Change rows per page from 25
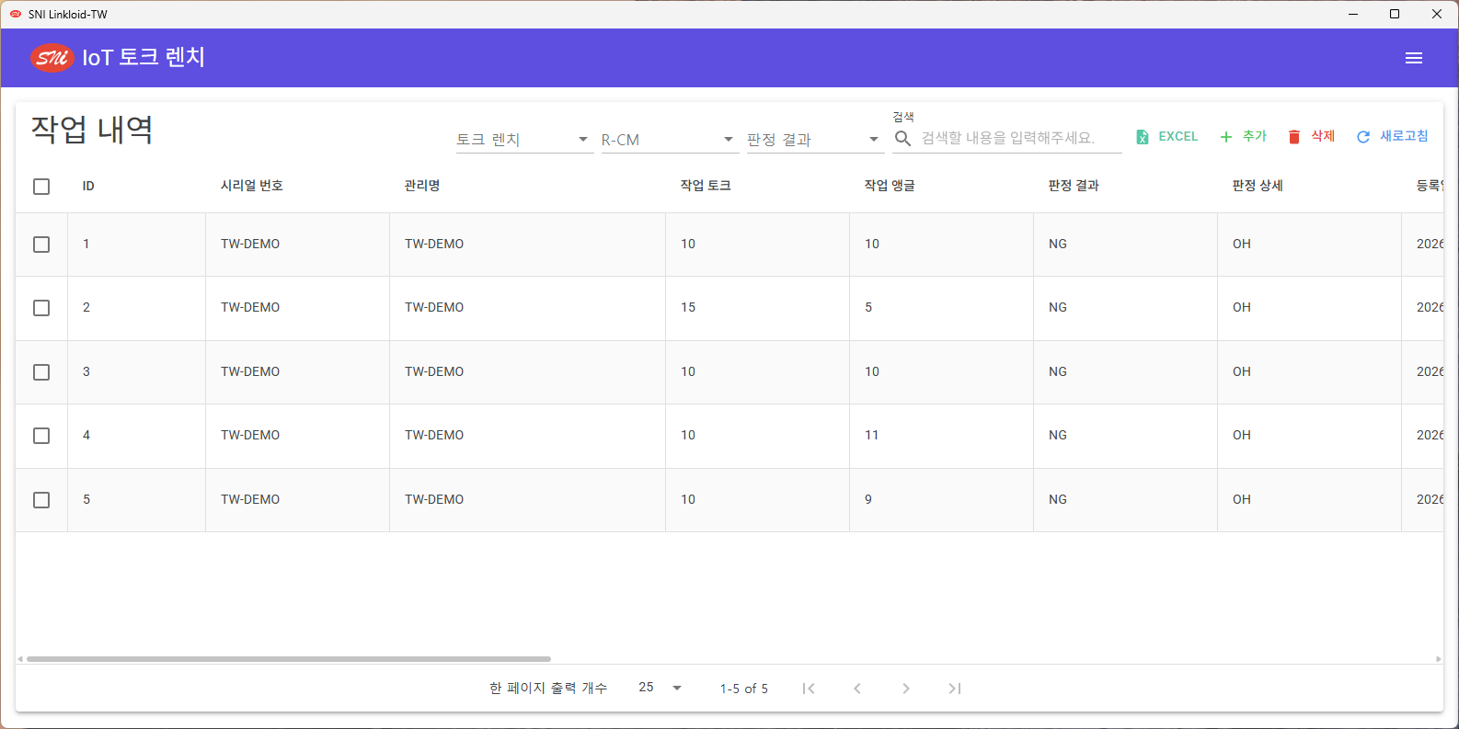 point(661,688)
